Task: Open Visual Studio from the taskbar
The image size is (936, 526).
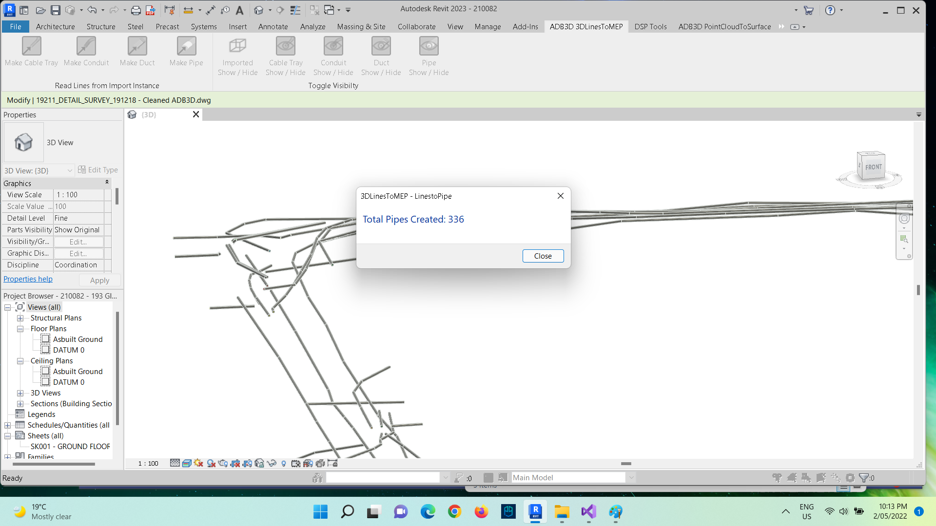Action: coord(588,511)
